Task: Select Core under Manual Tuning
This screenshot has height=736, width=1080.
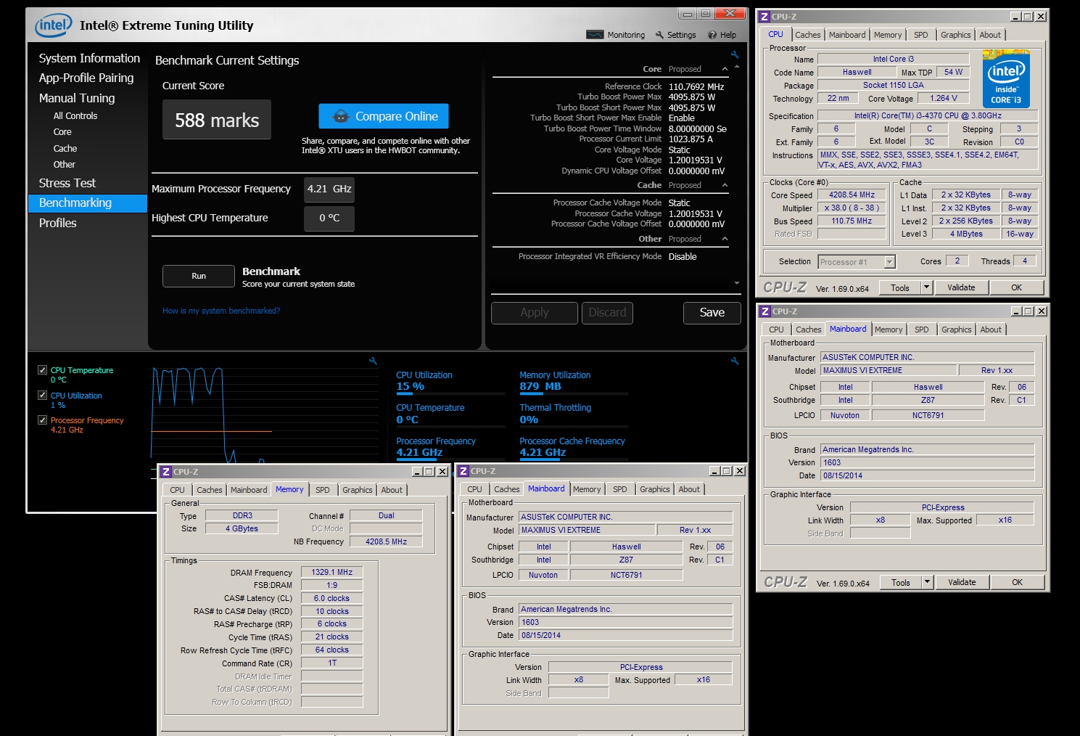Action: click(x=62, y=132)
